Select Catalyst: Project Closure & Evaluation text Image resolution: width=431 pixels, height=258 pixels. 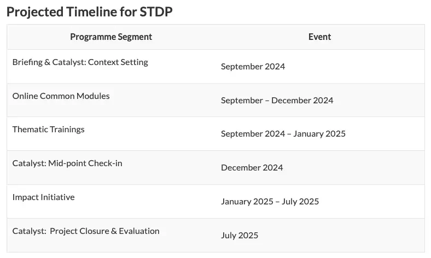(x=86, y=231)
